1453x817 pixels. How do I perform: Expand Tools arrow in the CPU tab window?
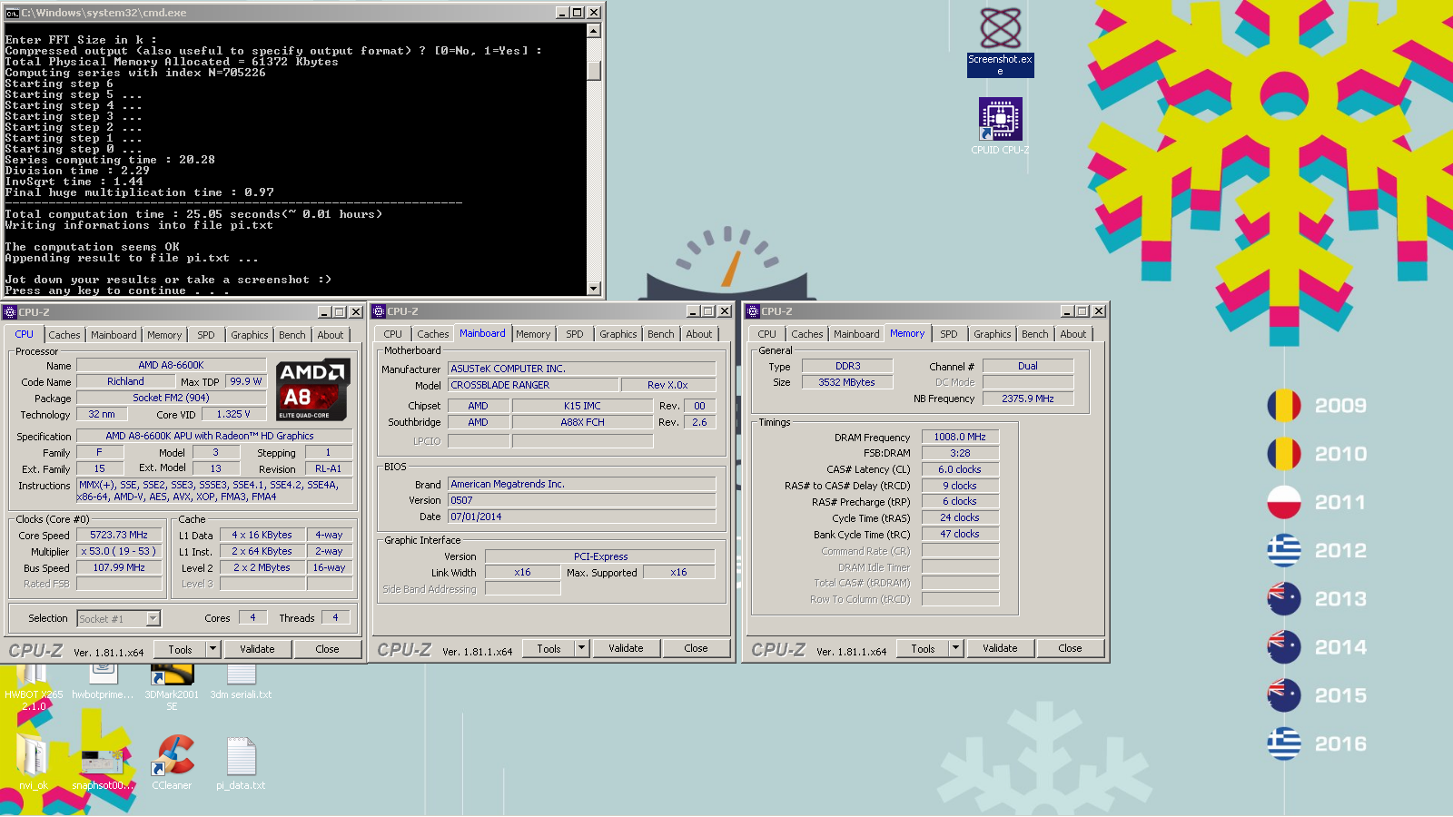click(x=213, y=649)
